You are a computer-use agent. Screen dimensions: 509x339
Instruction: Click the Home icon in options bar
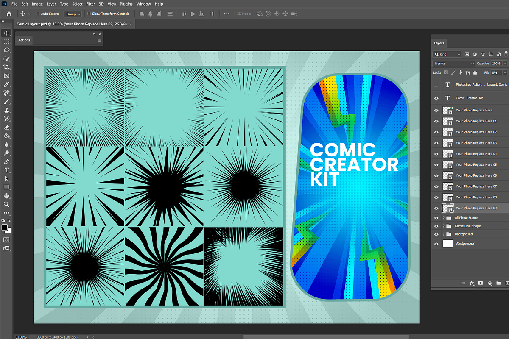[9, 14]
